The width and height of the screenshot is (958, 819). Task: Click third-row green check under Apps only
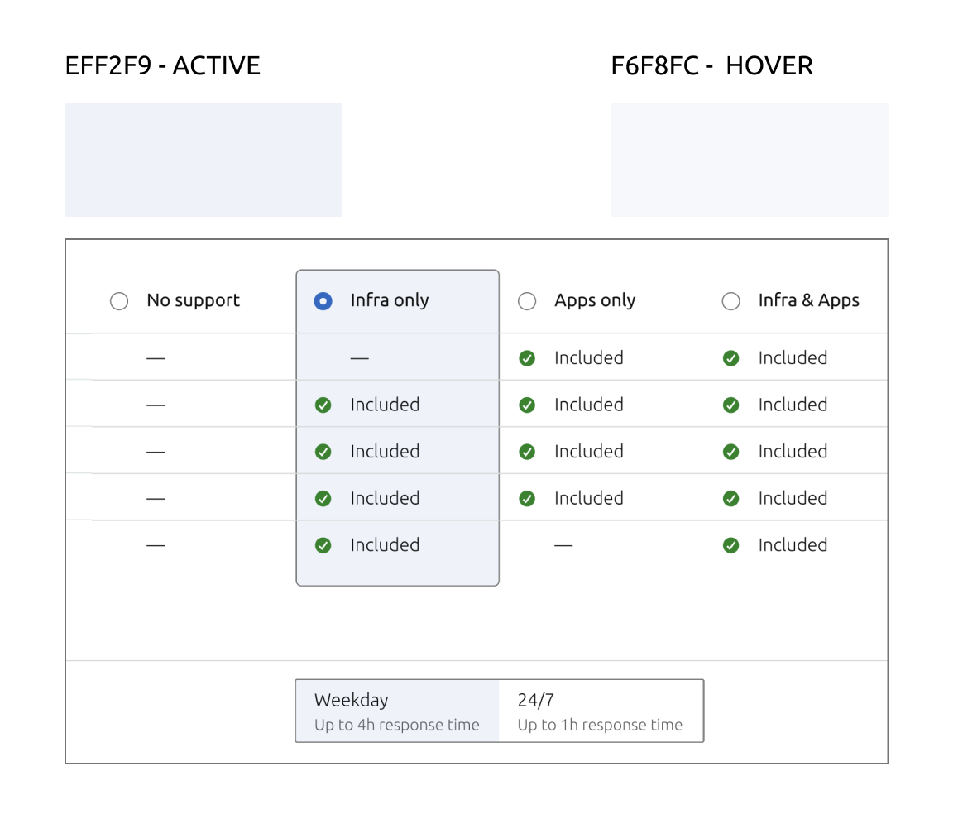click(527, 452)
